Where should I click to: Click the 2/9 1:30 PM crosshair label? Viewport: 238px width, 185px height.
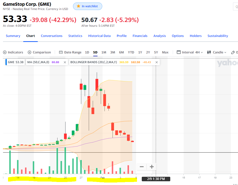point(156,179)
